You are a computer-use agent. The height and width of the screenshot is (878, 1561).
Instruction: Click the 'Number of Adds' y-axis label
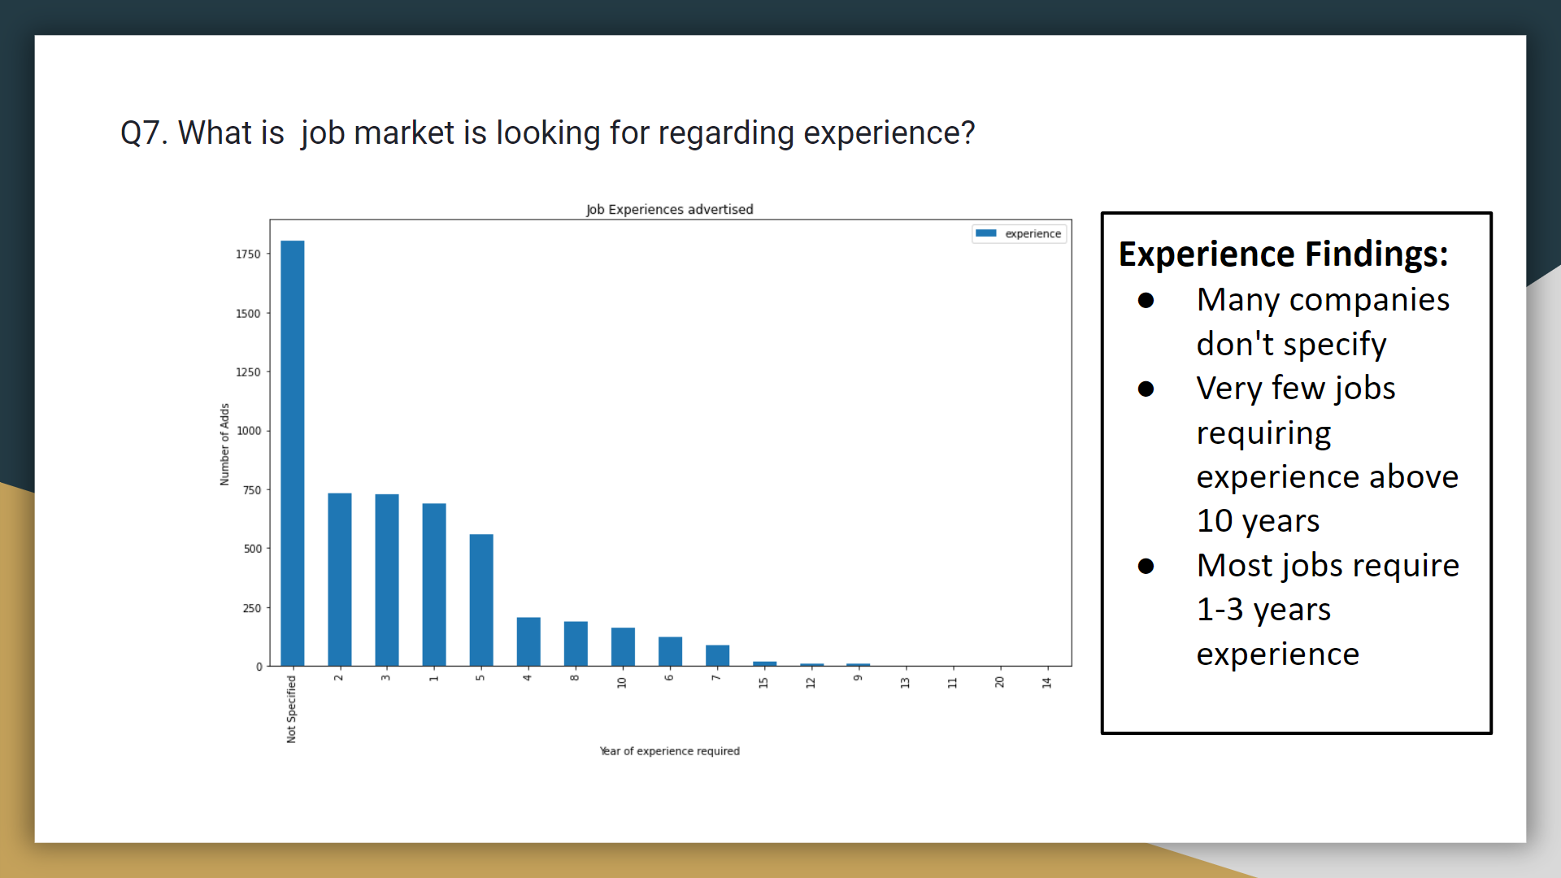[224, 445]
